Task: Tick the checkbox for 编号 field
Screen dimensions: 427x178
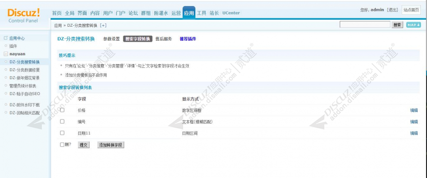Action: pyautogui.click(x=62, y=121)
